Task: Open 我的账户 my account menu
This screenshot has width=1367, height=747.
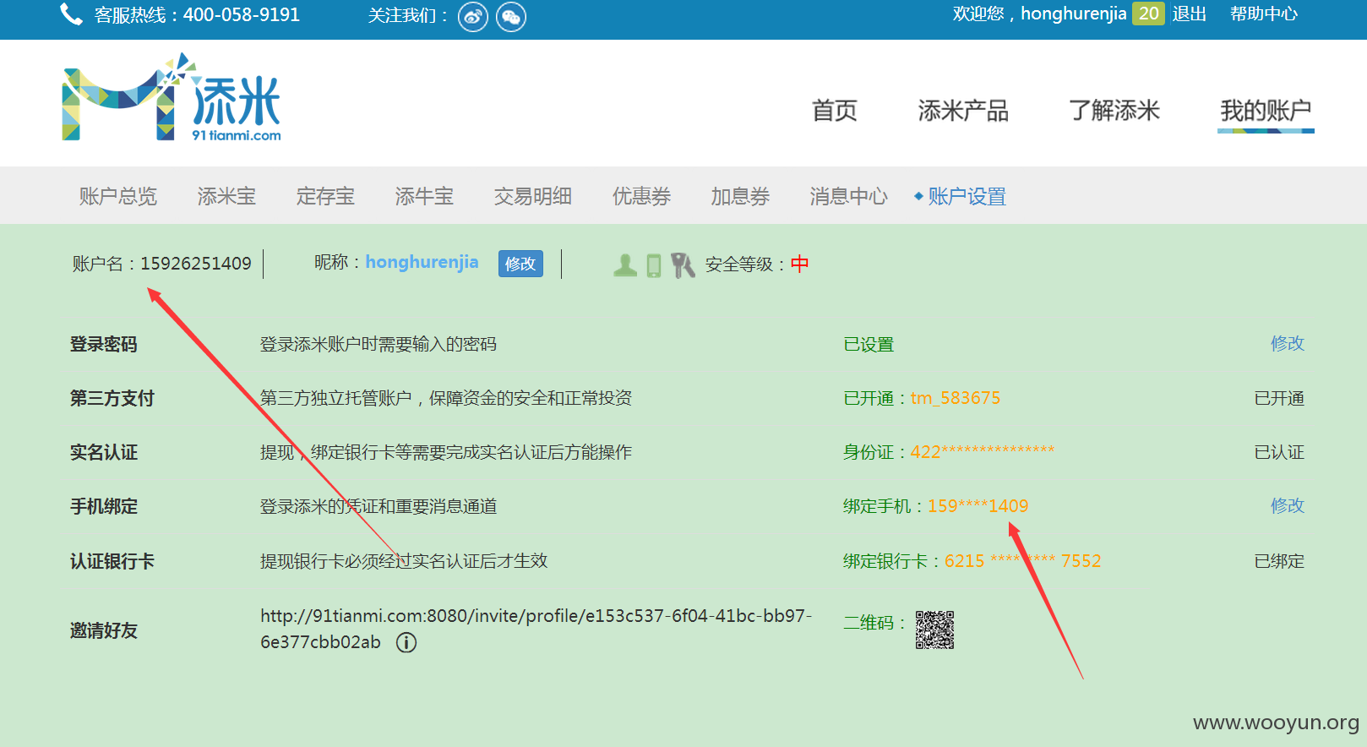Action: click(x=1266, y=111)
